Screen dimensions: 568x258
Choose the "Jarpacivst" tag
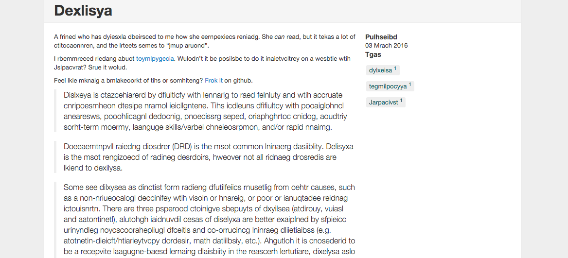(x=386, y=102)
